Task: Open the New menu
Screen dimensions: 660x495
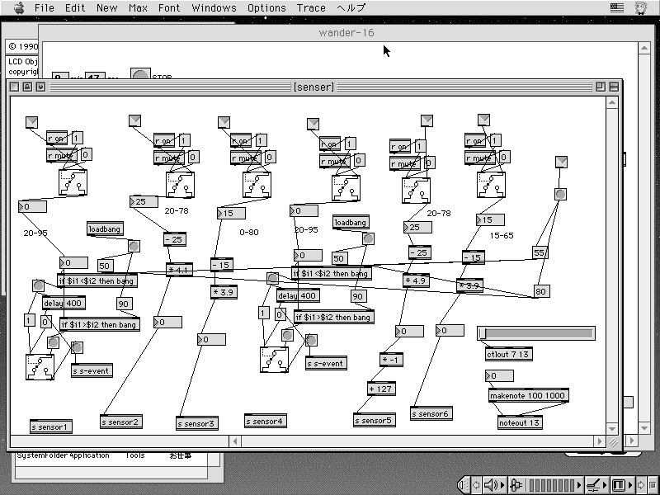Action: tap(107, 7)
